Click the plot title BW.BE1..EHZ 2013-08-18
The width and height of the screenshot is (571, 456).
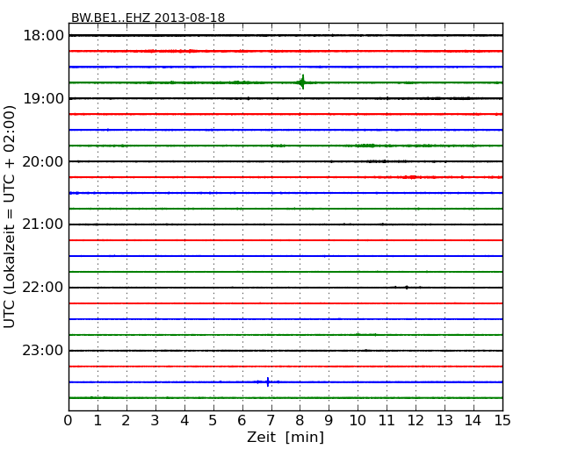click(x=148, y=18)
